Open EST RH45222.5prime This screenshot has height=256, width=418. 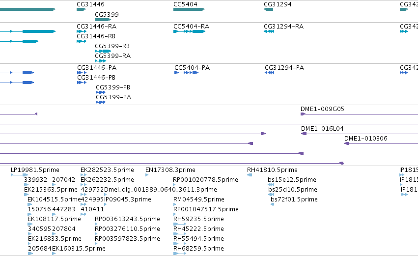coord(198,229)
